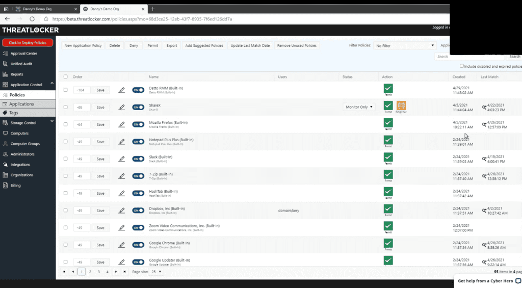Open last match search icon for Slack
The width and height of the screenshot is (522, 288).
coord(484,159)
